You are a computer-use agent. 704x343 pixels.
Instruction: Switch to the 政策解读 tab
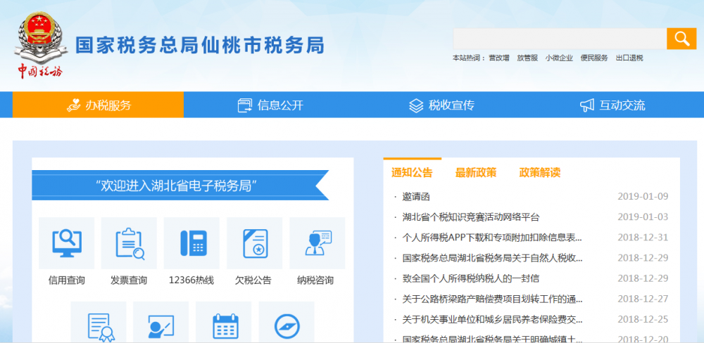tap(540, 172)
